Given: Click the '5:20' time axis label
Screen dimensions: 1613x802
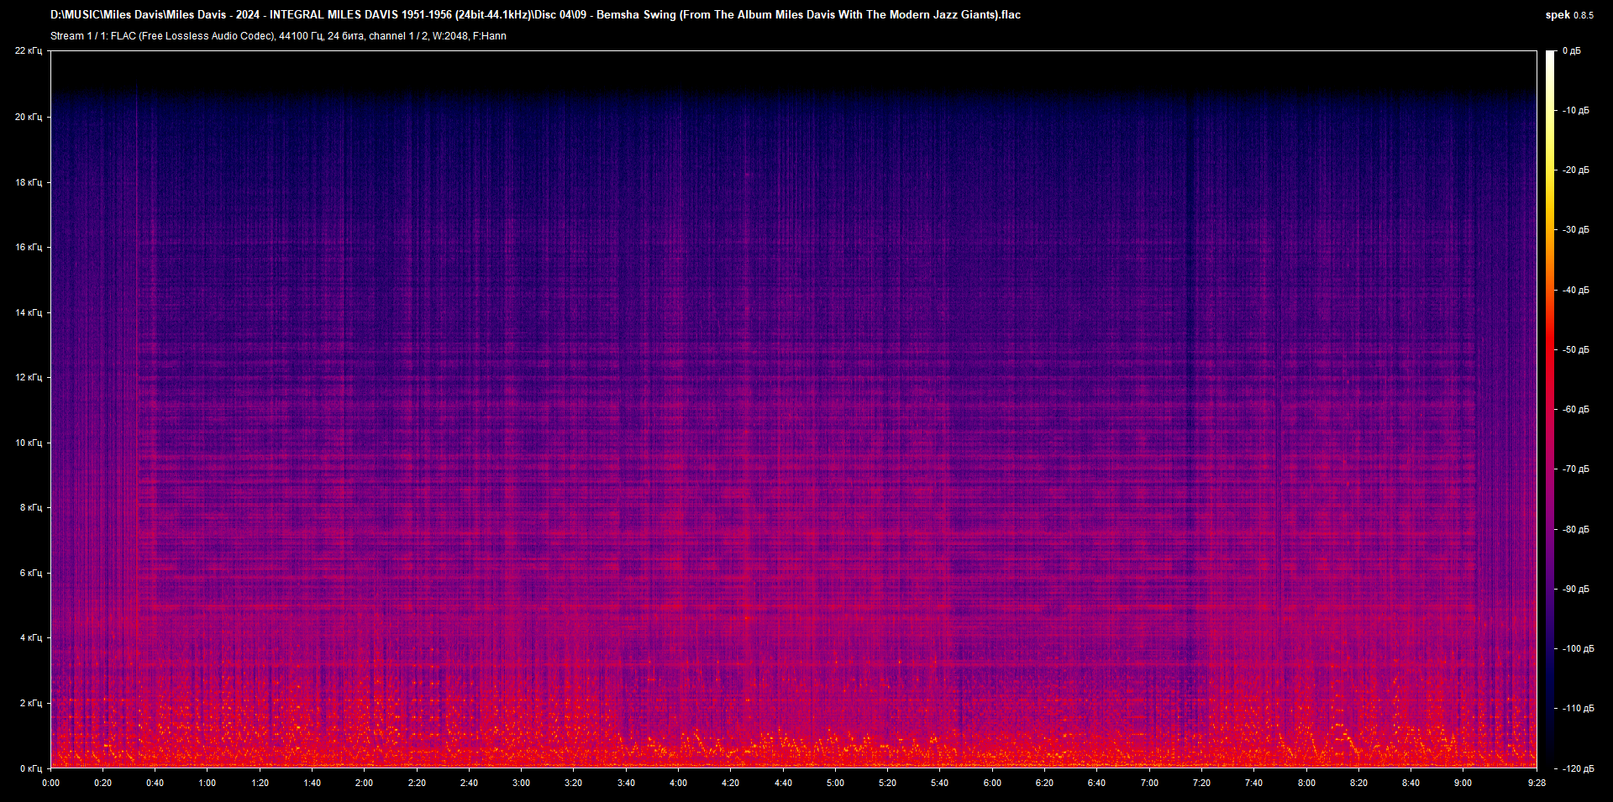Looking at the screenshot, I should point(887,783).
